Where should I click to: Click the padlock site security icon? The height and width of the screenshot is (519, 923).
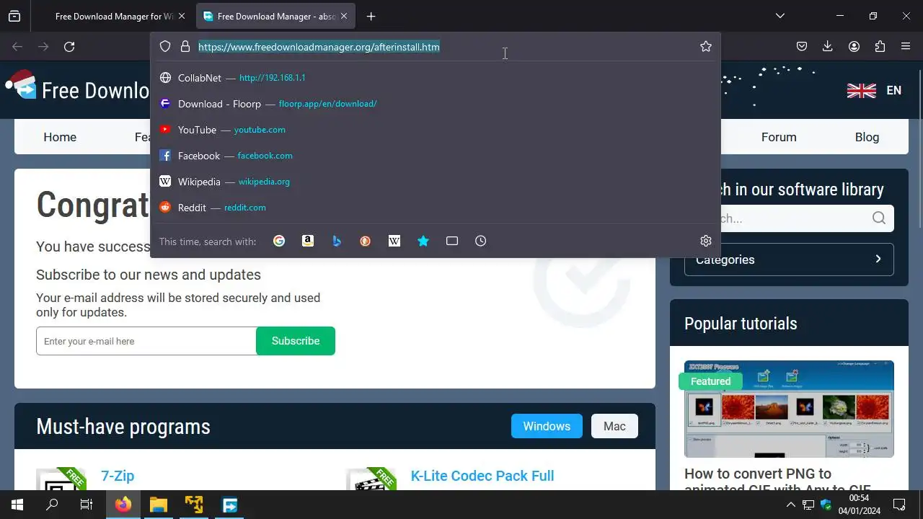[185, 46]
